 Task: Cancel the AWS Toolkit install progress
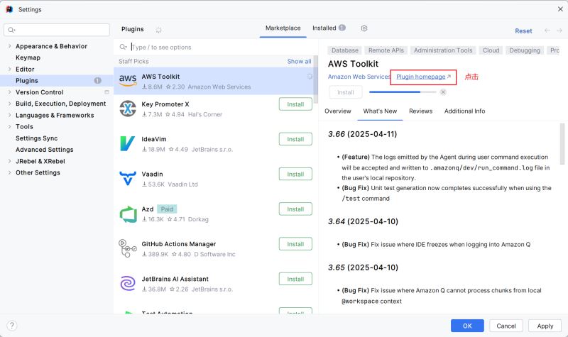click(442, 92)
